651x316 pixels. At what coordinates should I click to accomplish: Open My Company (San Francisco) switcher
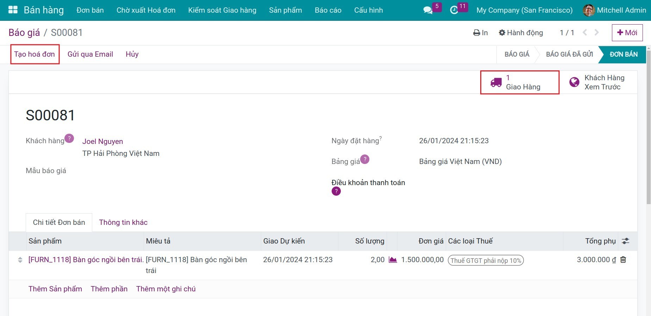coord(524,10)
